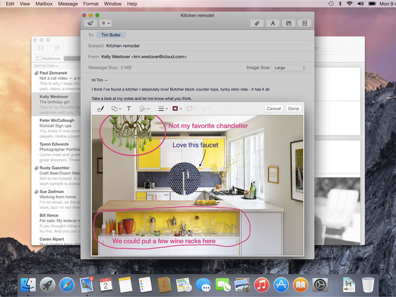Open the Format menu

91,4
